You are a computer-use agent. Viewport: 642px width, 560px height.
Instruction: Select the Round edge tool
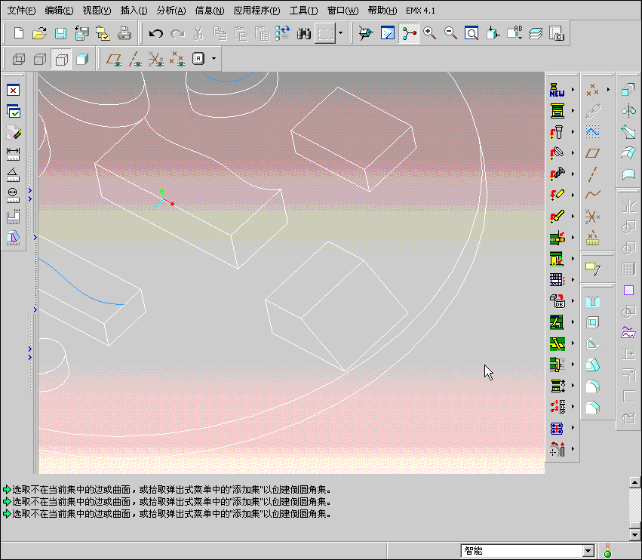tap(593, 386)
